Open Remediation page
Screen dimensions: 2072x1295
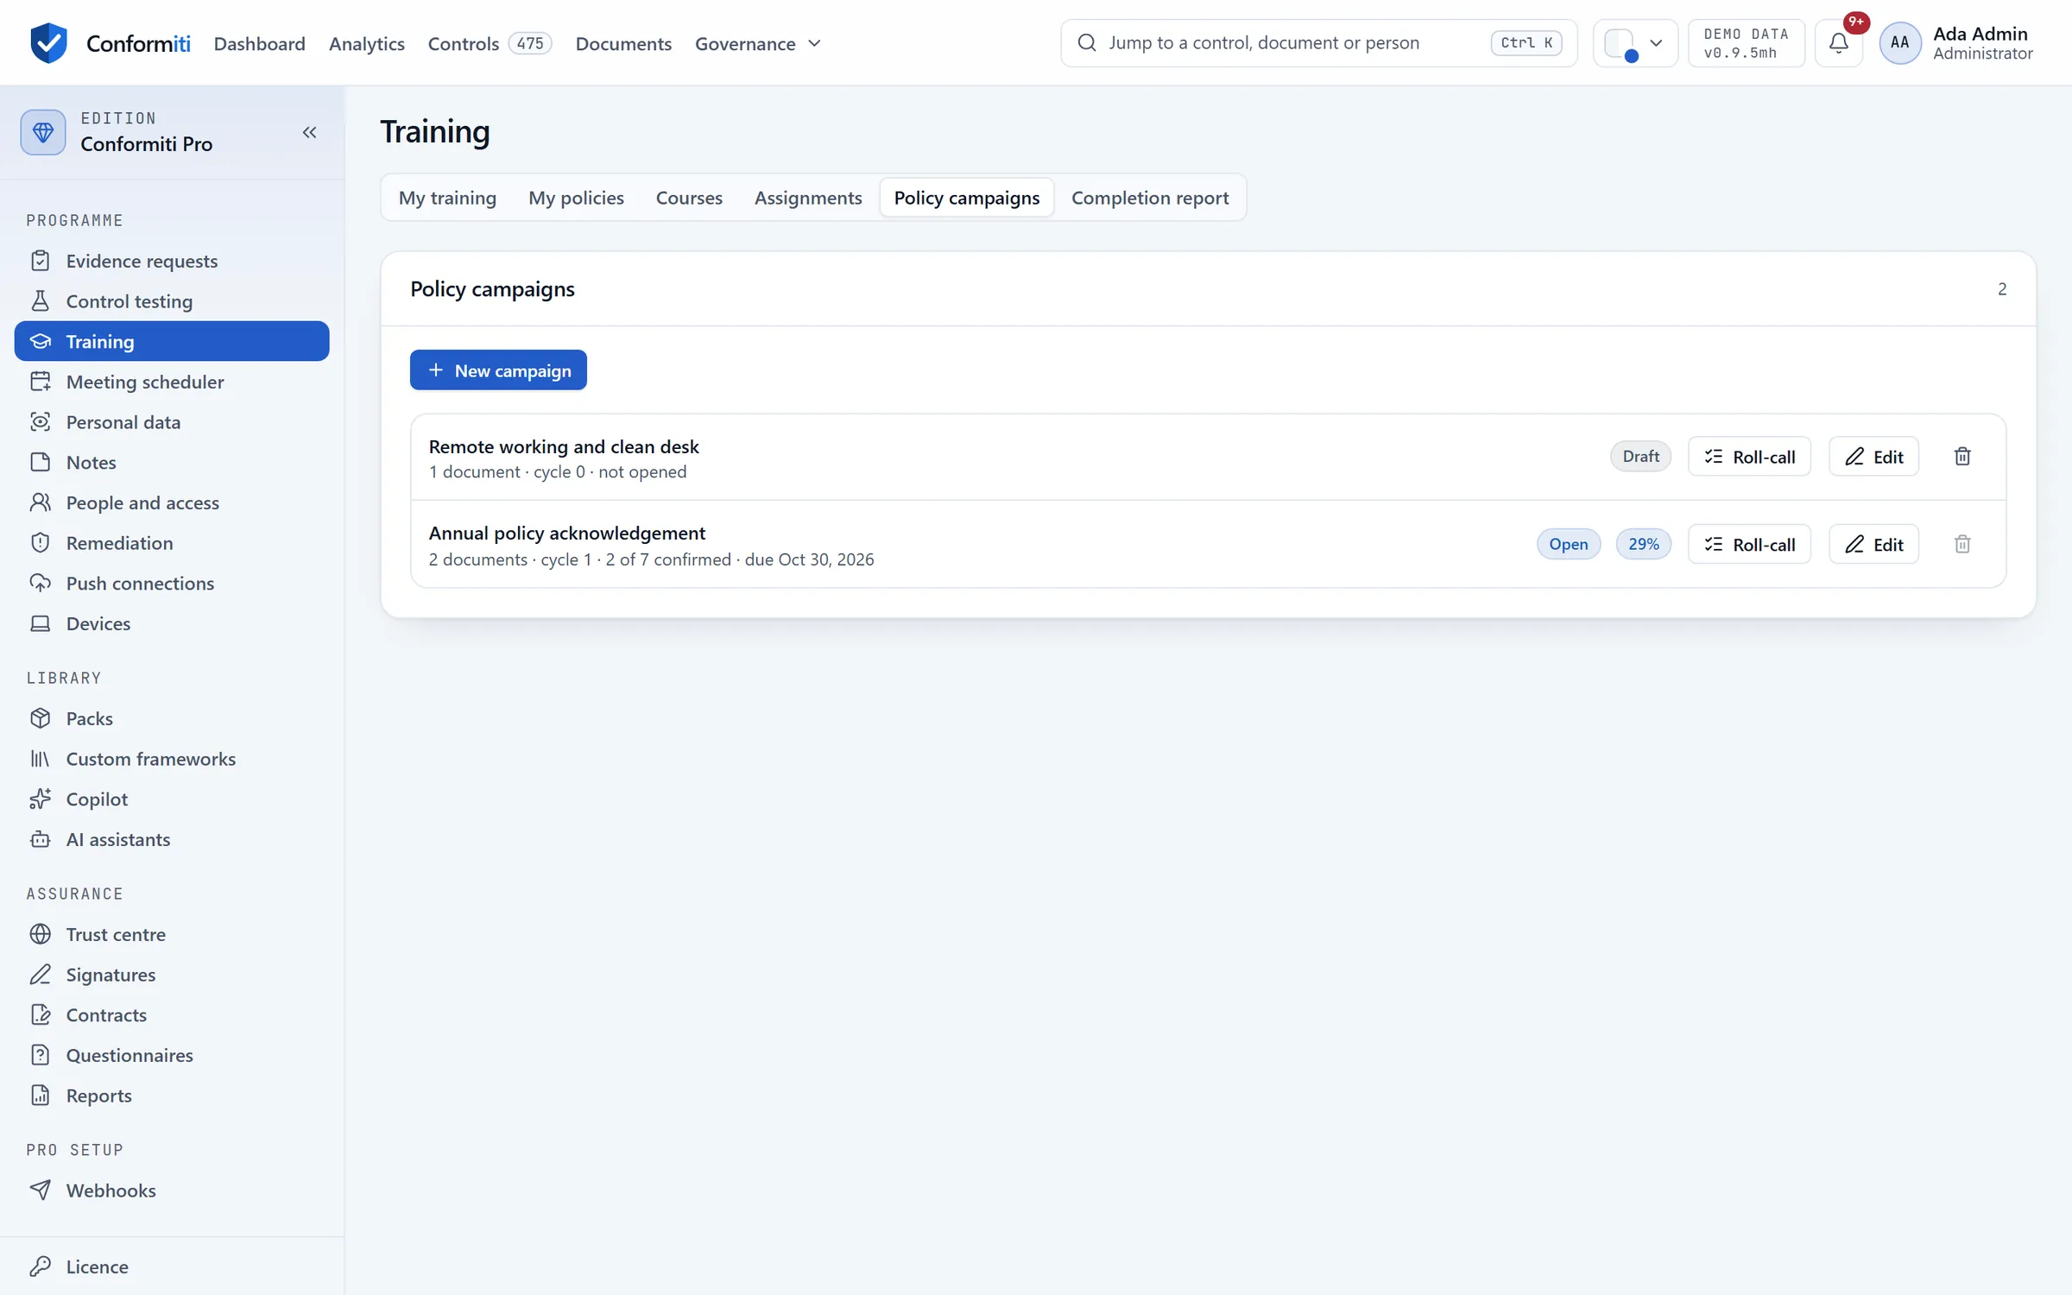[172, 542]
